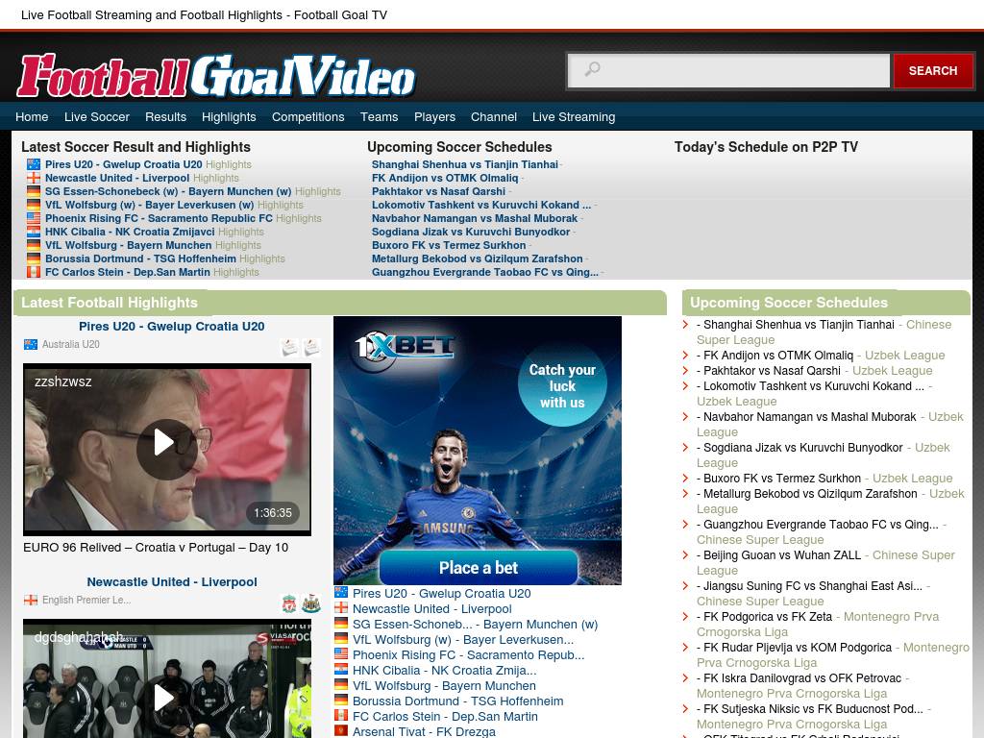Click the FootballGoalVideo site logo
Screen dimensions: 984x738
[216, 76]
